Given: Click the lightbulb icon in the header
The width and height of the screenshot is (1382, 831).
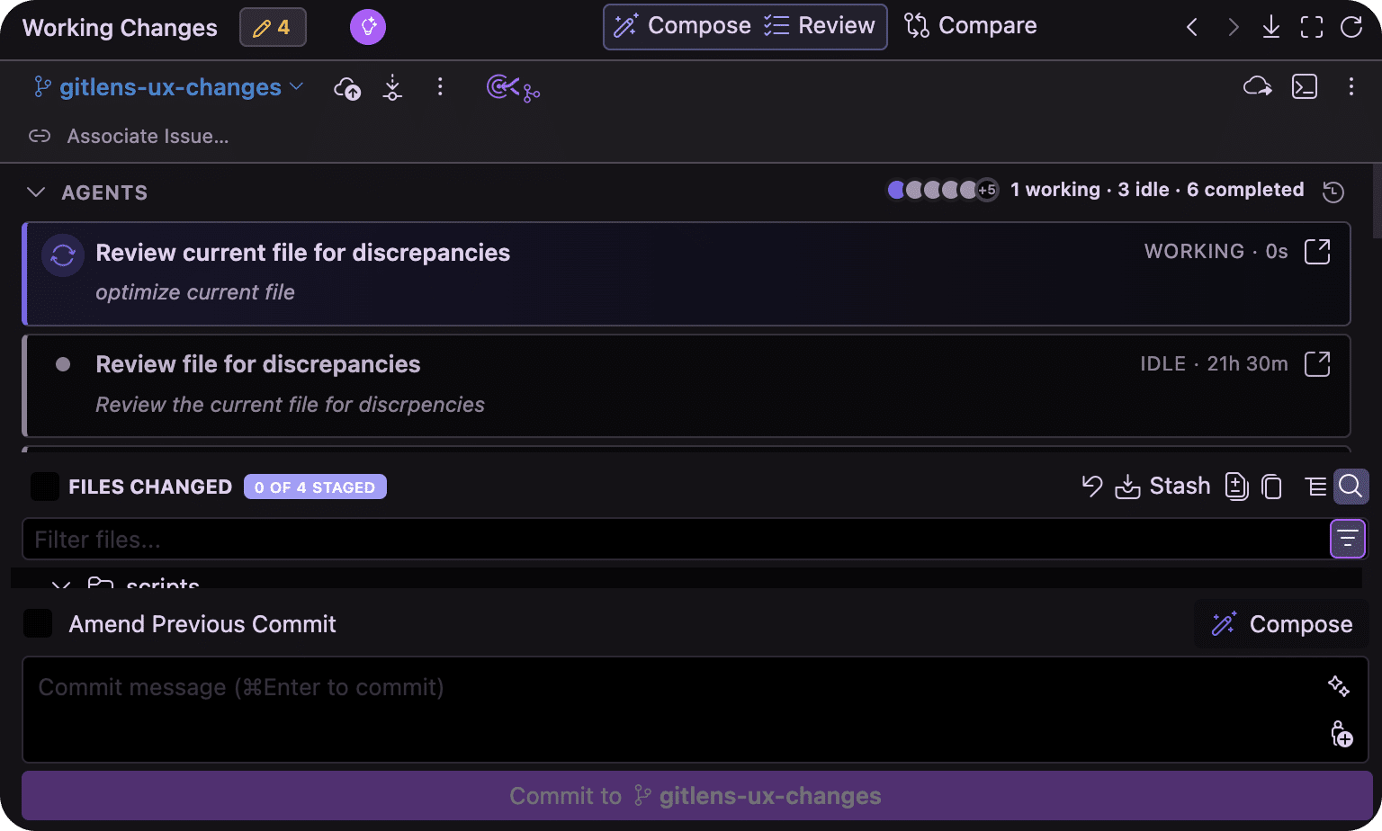Looking at the screenshot, I should click(368, 27).
